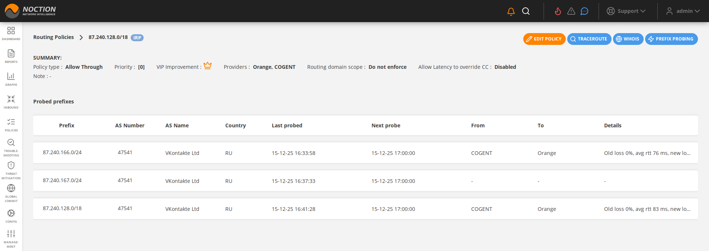Open the flame alerts icon

(558, 11)
